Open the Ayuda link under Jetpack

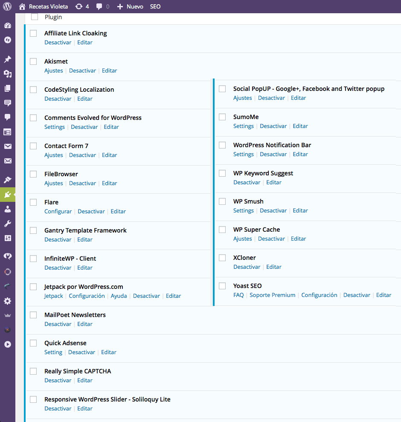tap(119, 296)
